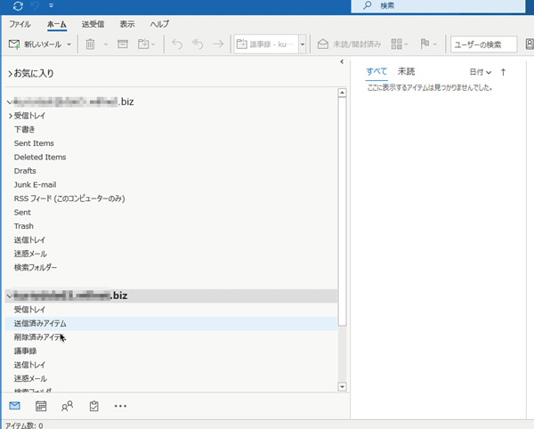Click the forward arrow icon
Viewport: 534px width, 429px height.
(218, 44)
